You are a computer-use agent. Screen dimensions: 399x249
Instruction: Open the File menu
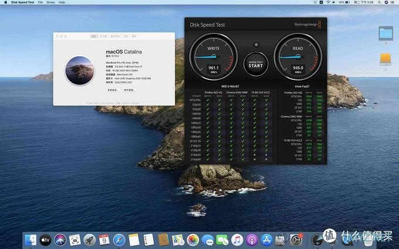click(40, 2)
